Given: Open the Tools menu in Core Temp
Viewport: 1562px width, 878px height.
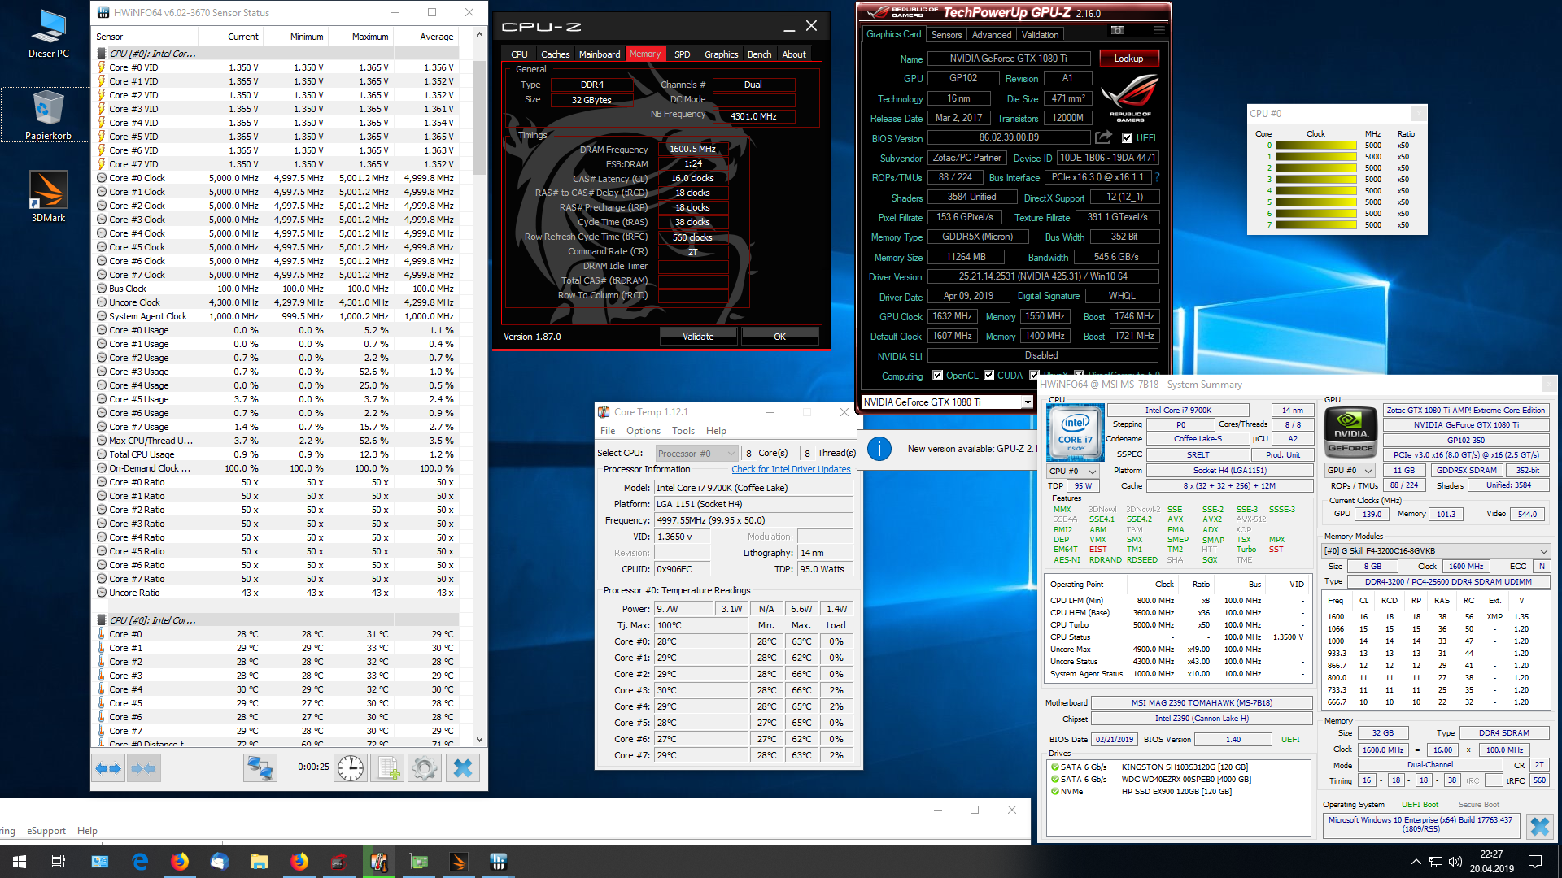Looking at the screenshot, I should pyautogui.click(x=683, y=431).
